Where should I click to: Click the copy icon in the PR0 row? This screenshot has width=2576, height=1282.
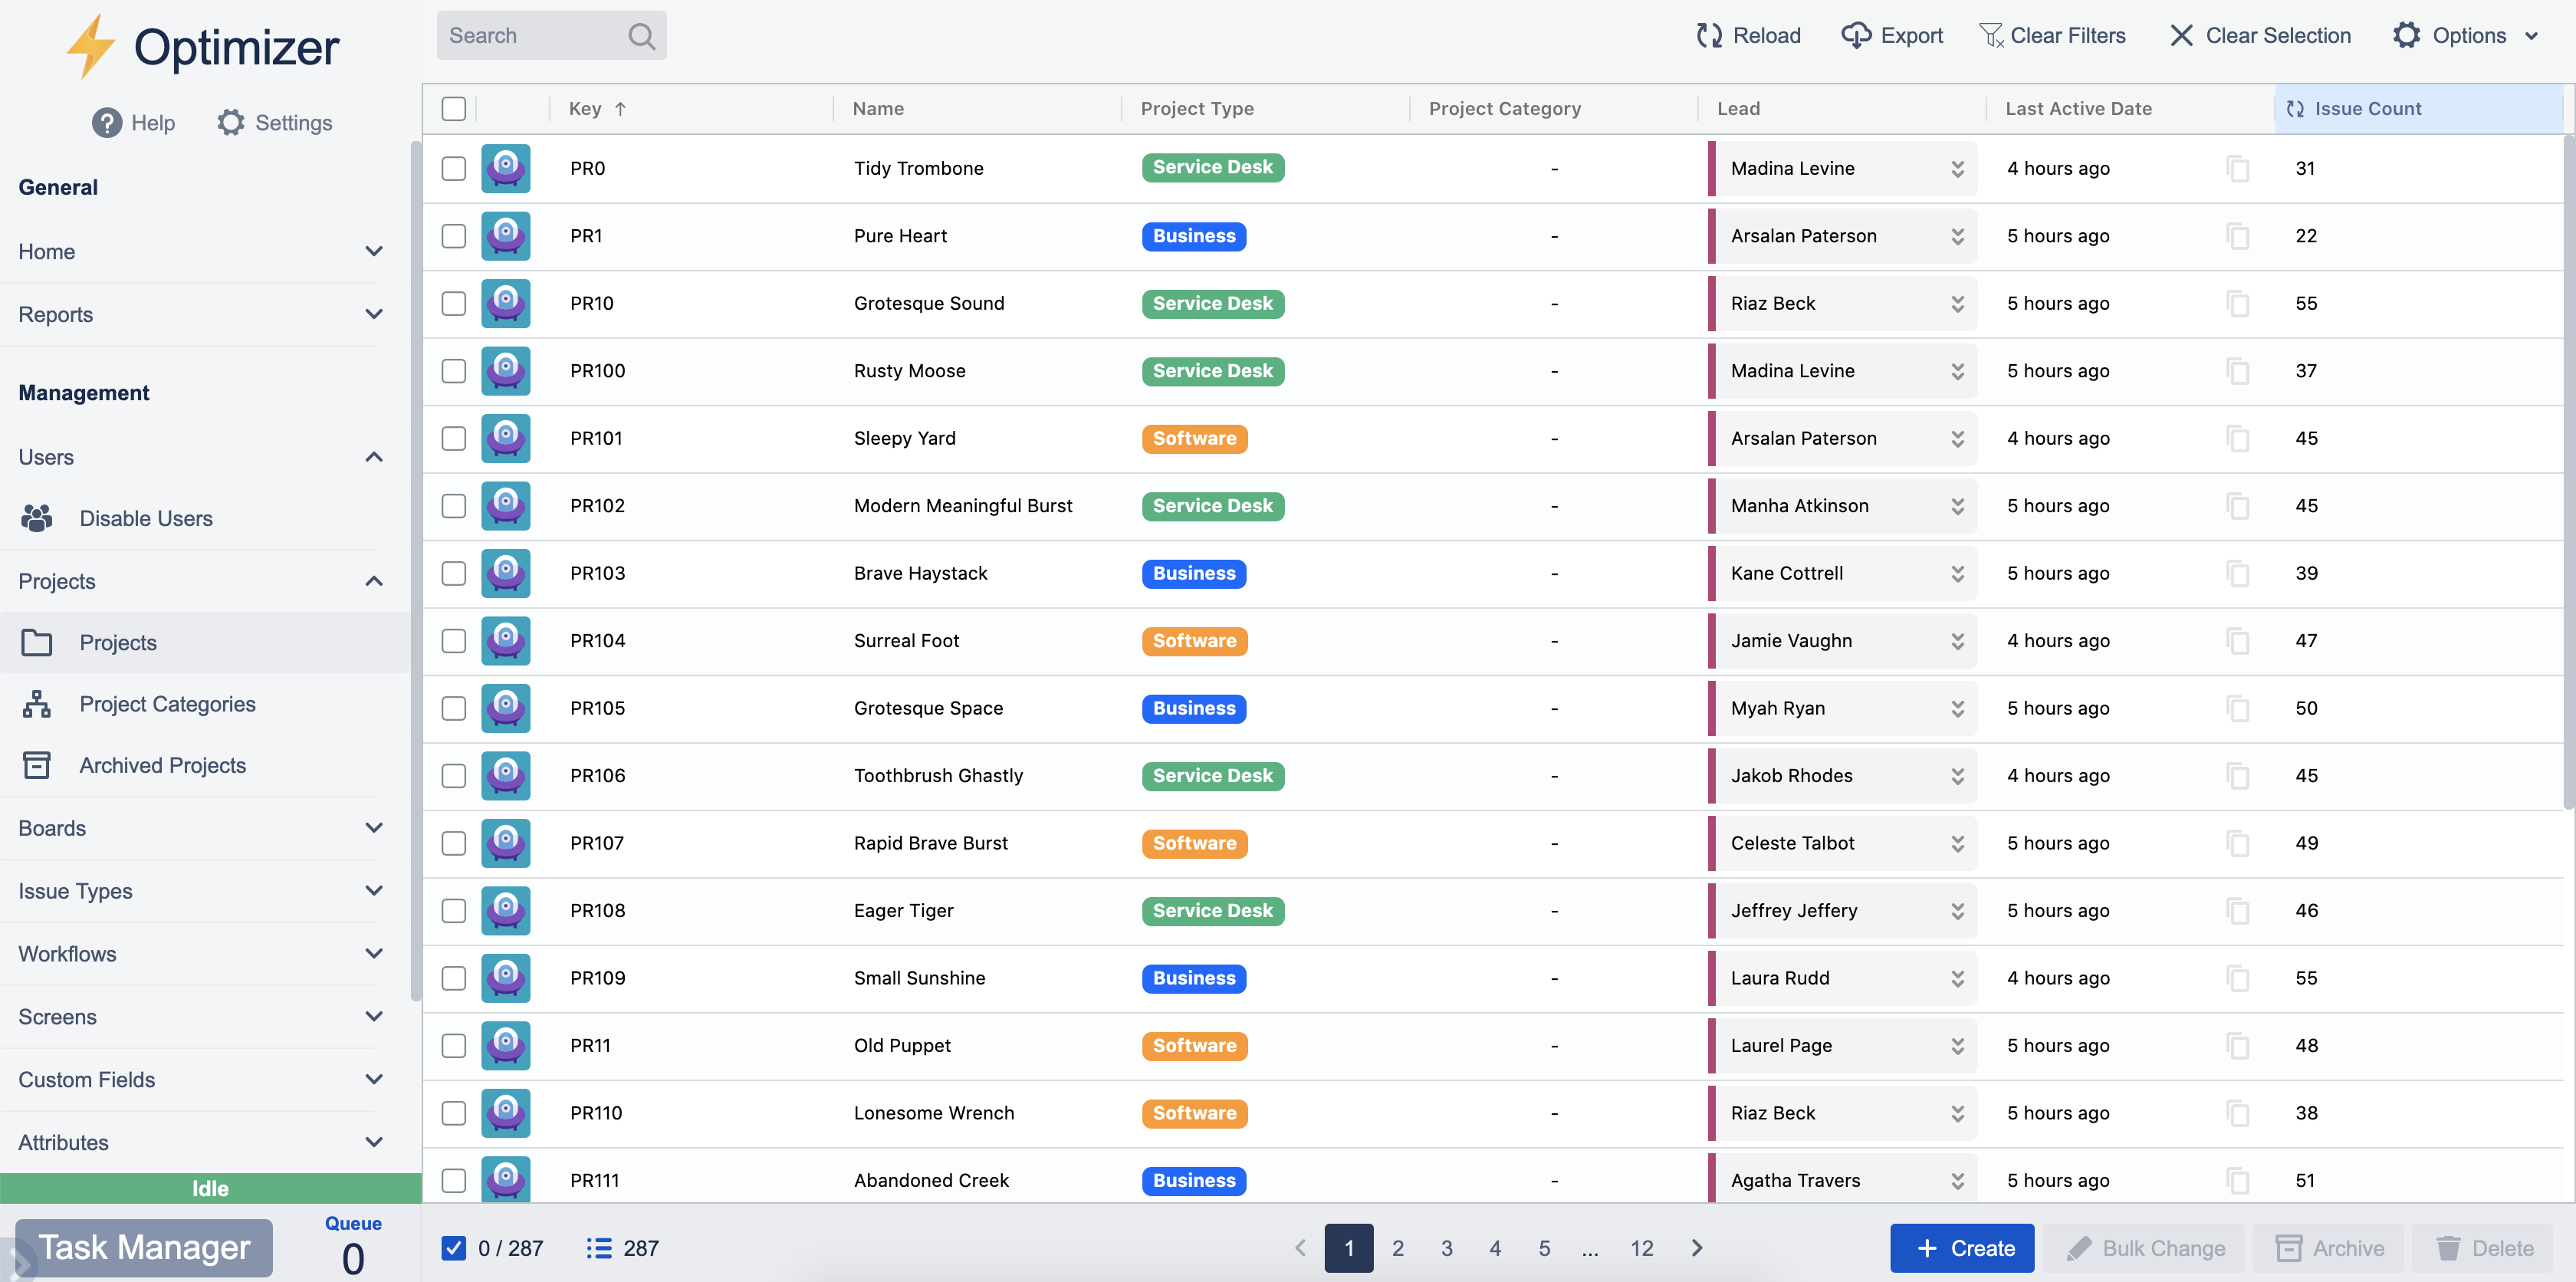point(2238,169)
